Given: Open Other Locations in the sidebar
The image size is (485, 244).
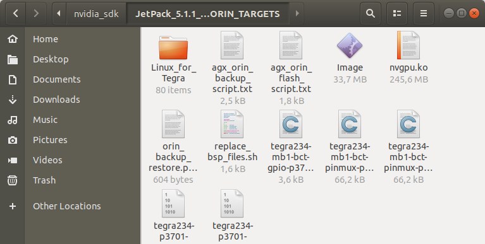Looking at the screenshot, I should 67,206.
